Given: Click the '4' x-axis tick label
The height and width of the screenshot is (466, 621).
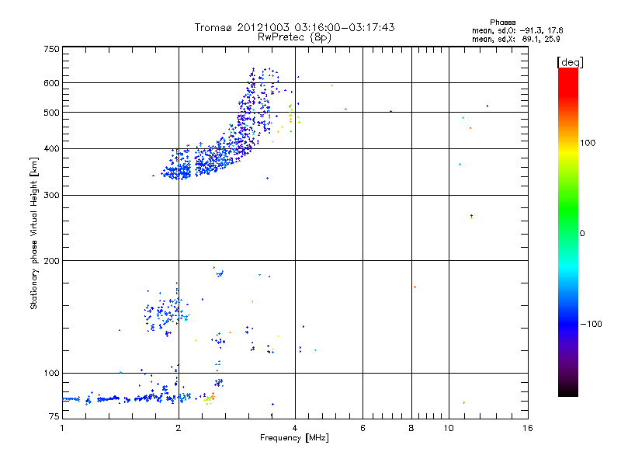Looking at the screenshot, I should pos(295,428).
